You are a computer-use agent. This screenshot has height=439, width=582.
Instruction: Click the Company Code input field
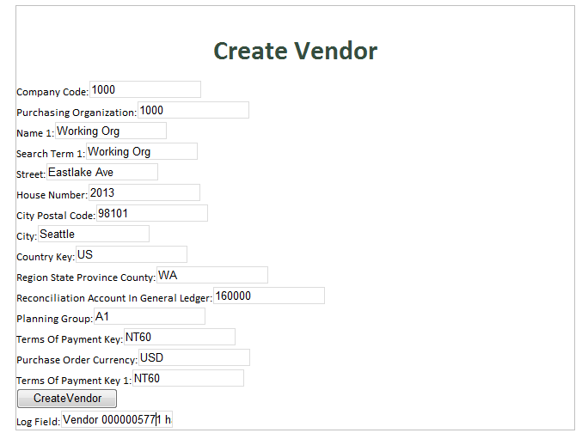pos(144,89)
